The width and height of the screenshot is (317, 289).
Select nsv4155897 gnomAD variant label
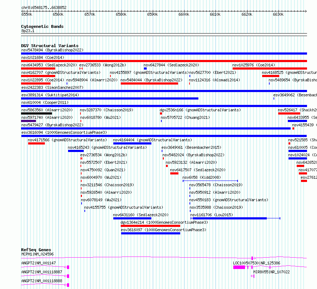[x=149, y=72]
